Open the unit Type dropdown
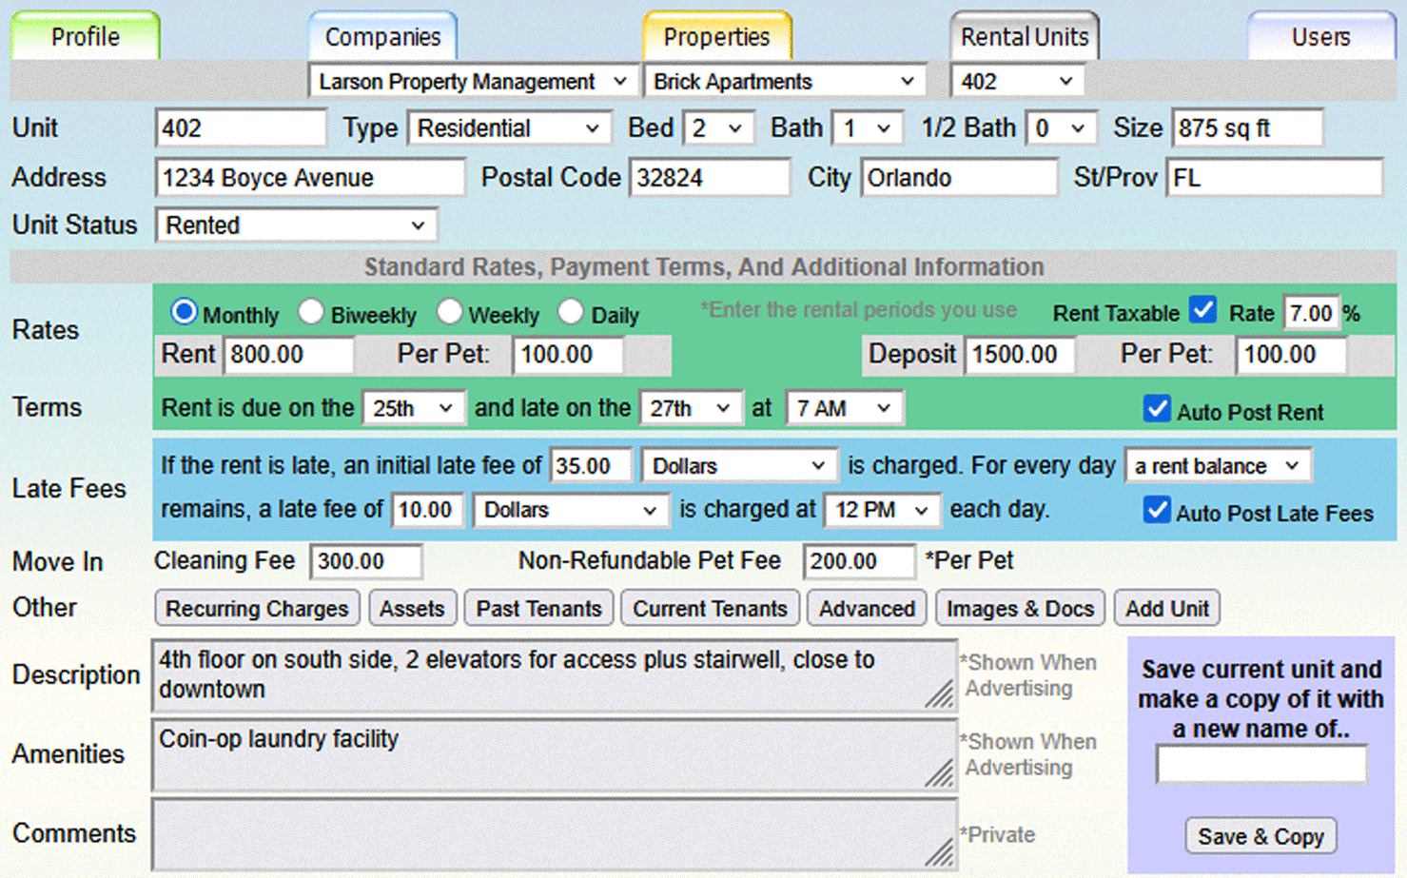 tap(509, 127)
